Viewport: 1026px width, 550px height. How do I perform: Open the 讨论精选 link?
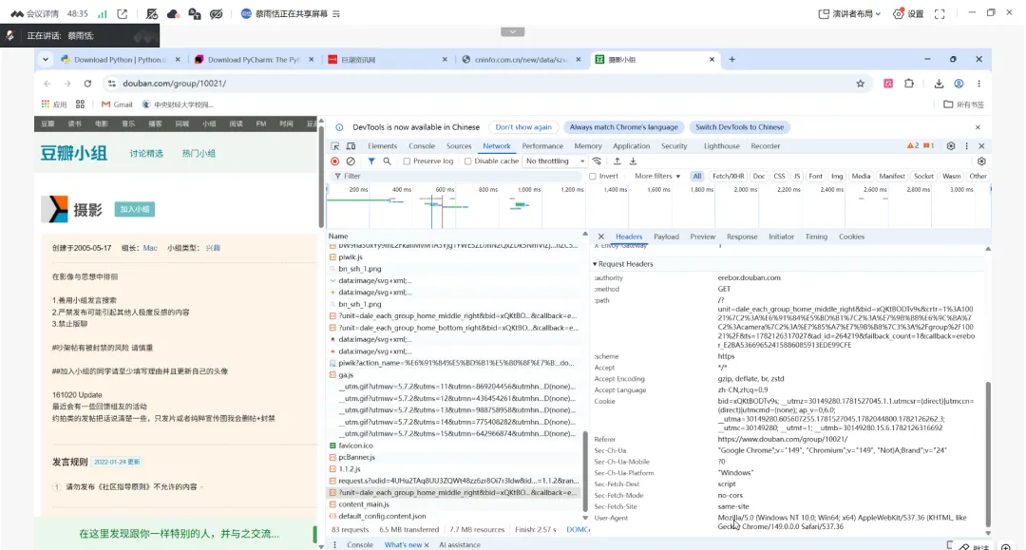[146, 153]
